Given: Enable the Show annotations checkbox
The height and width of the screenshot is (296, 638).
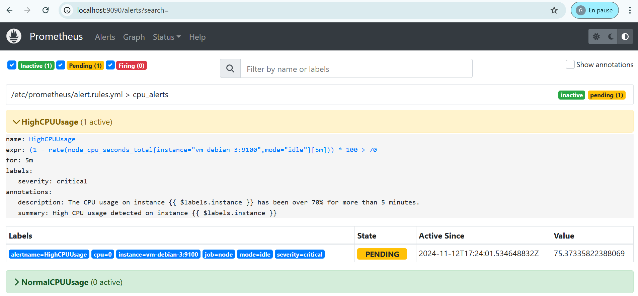Looking at the screenshot, I should pyautogui.click(x=570, y=64).
